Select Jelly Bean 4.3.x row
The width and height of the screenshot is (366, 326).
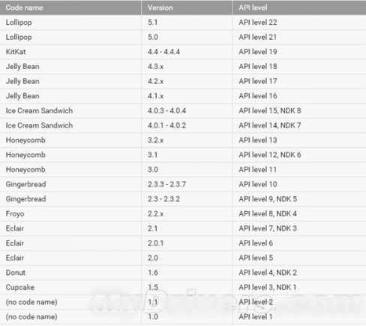coord(183,67)
